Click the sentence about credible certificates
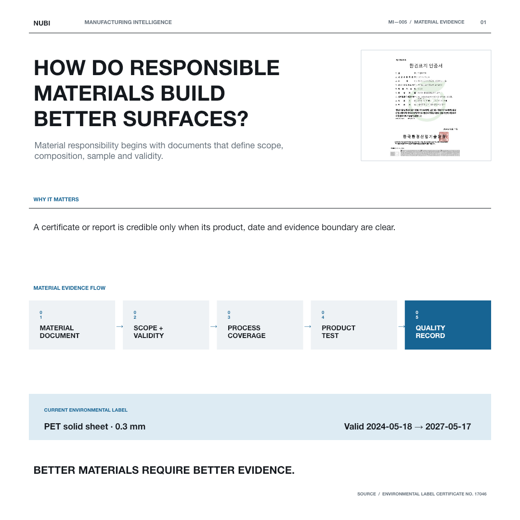Viewport: 520px width, 520px height. coord(214,227)
